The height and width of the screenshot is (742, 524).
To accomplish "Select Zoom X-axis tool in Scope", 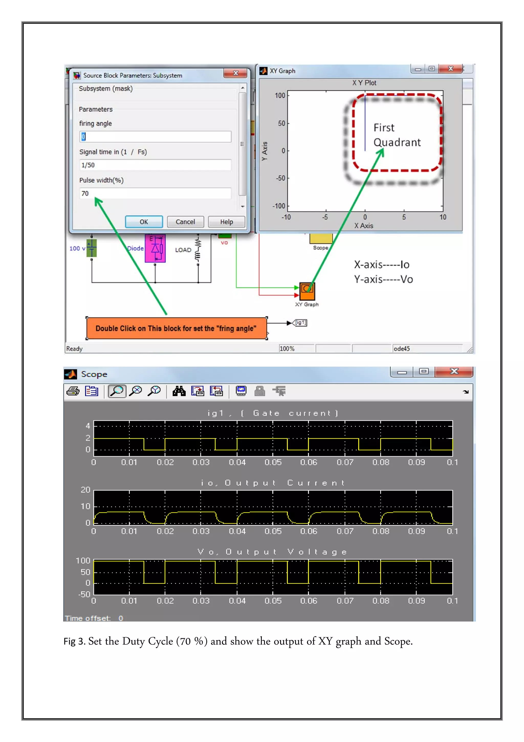I will coord(136,391).
